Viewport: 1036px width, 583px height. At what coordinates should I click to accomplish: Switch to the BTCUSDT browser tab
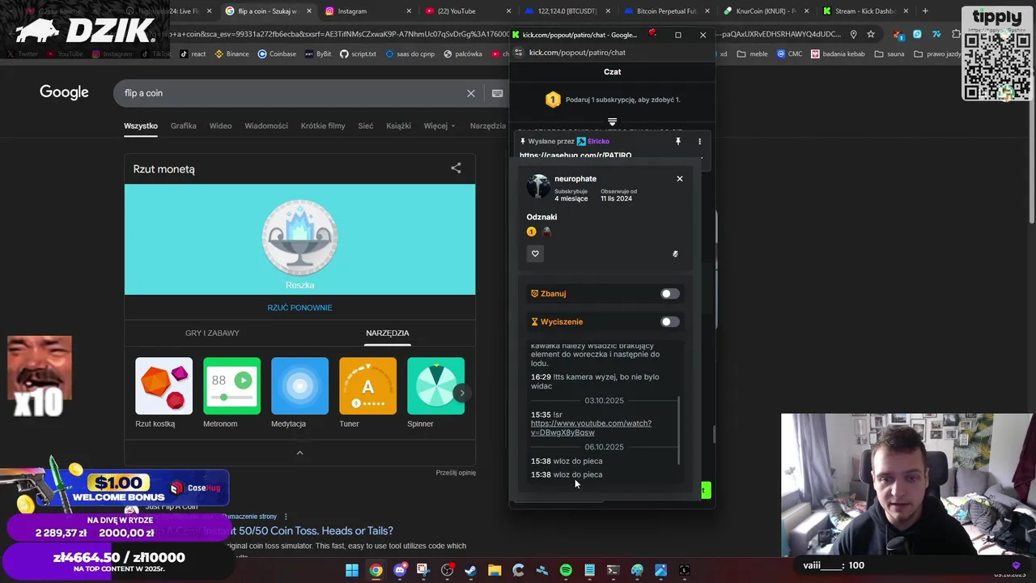point(567,11)
